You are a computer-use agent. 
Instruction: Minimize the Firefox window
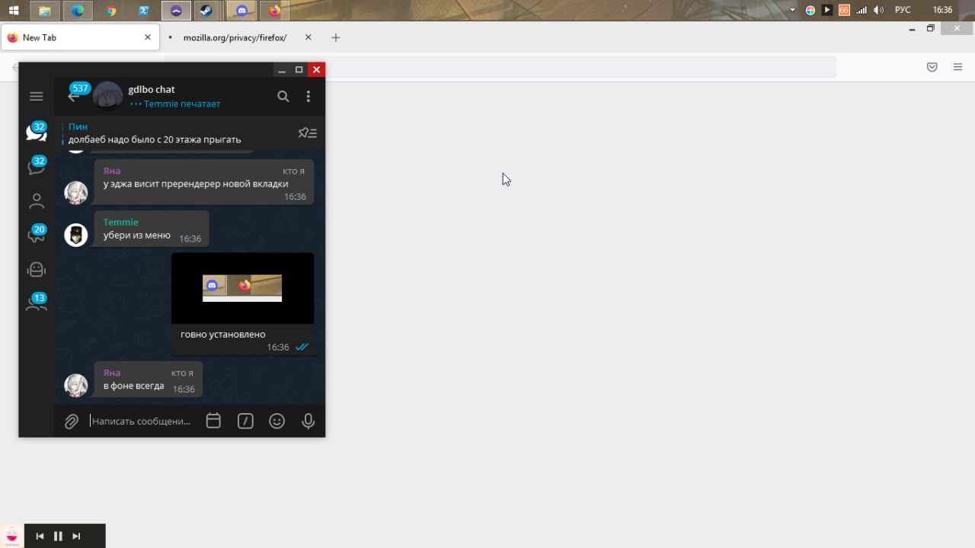[x=913, y=28]
